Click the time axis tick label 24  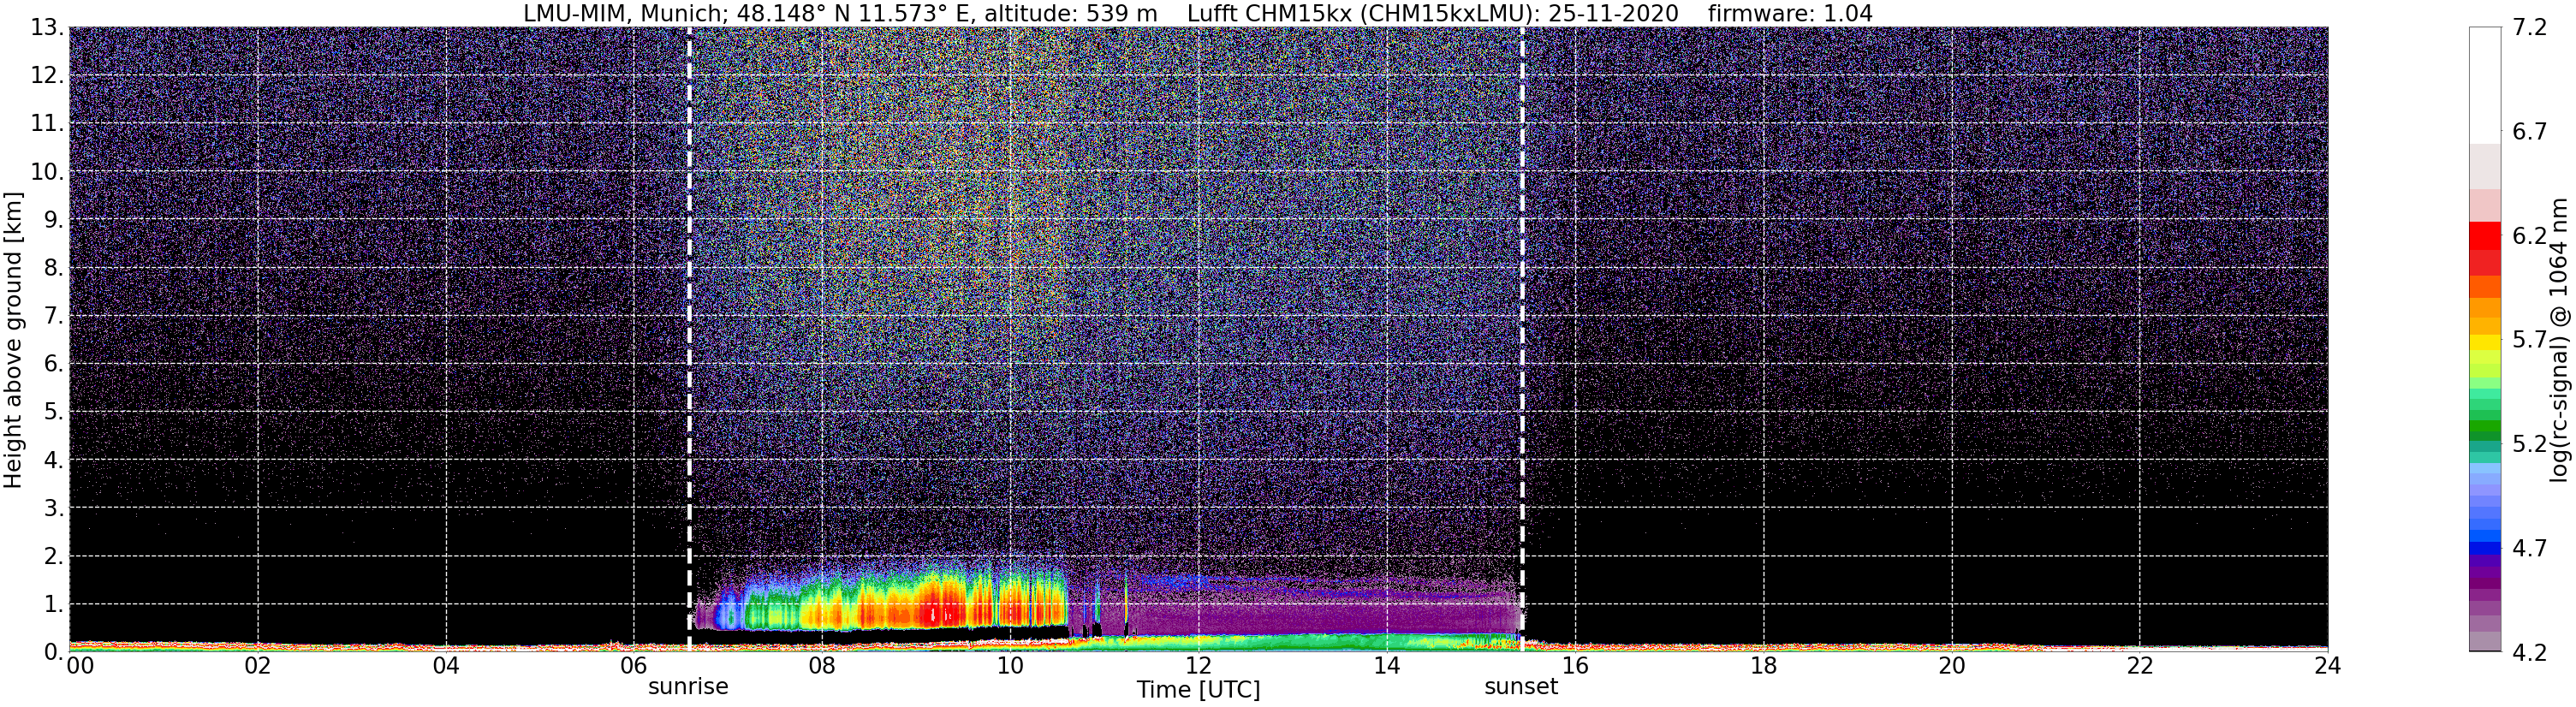coord(2327,666)
